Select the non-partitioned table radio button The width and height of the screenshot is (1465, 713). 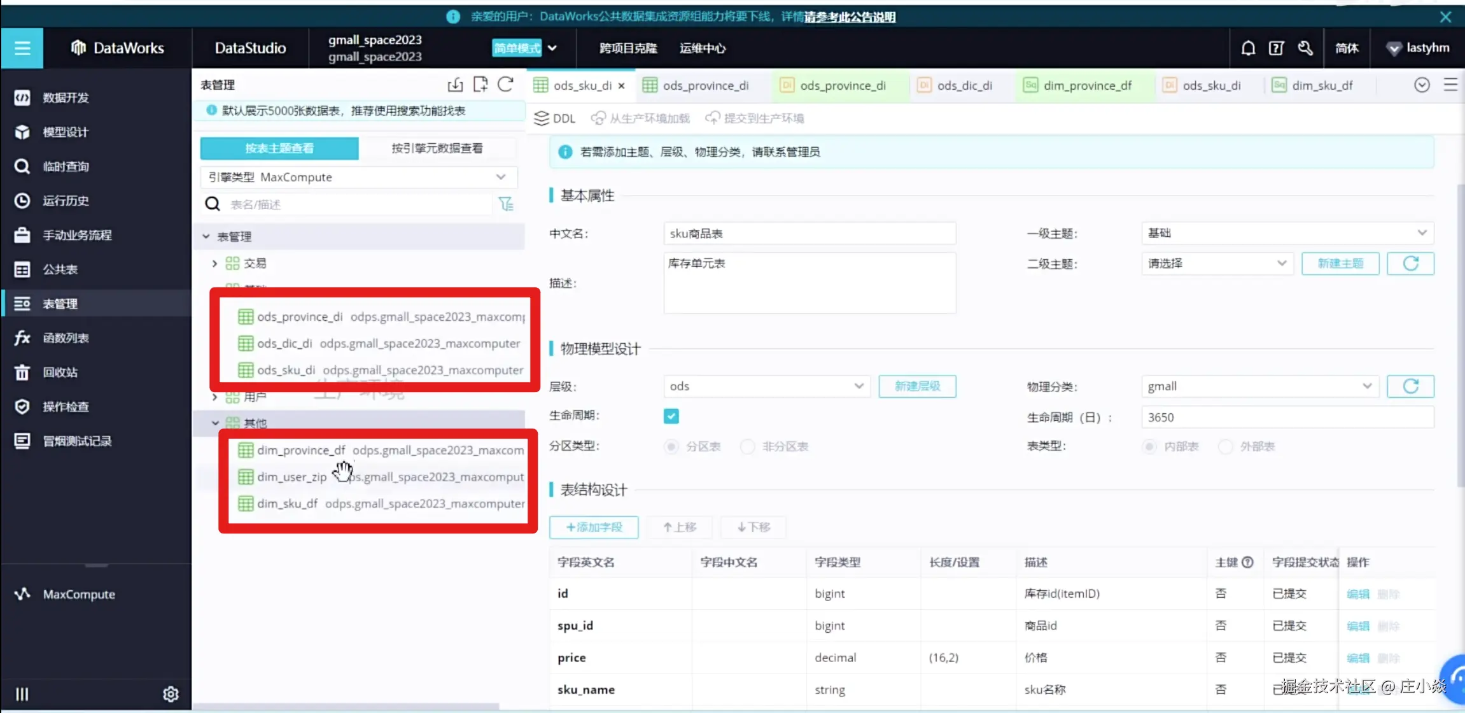[748, 447]
